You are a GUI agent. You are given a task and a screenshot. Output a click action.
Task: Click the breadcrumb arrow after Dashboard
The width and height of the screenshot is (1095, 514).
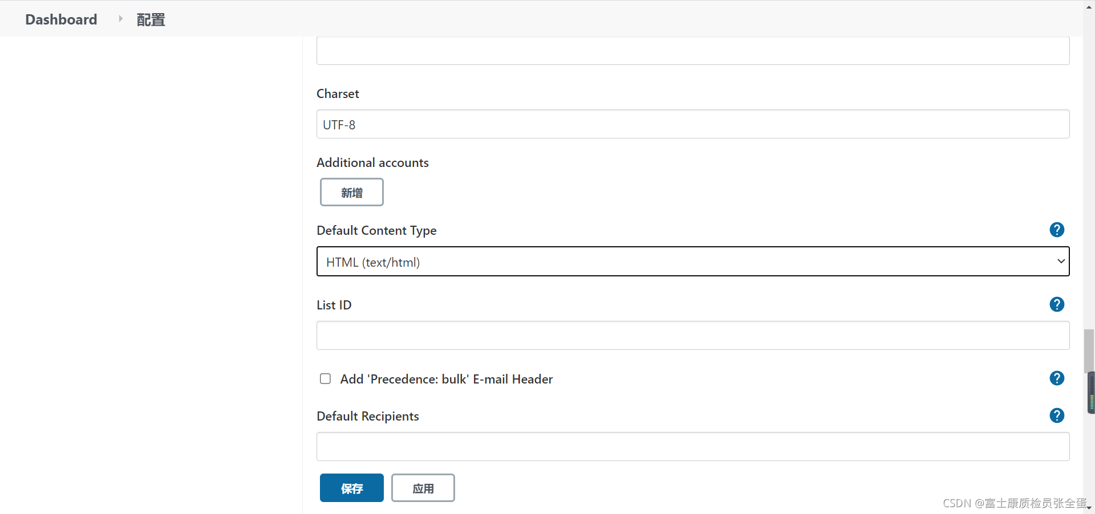click(120, 19)
